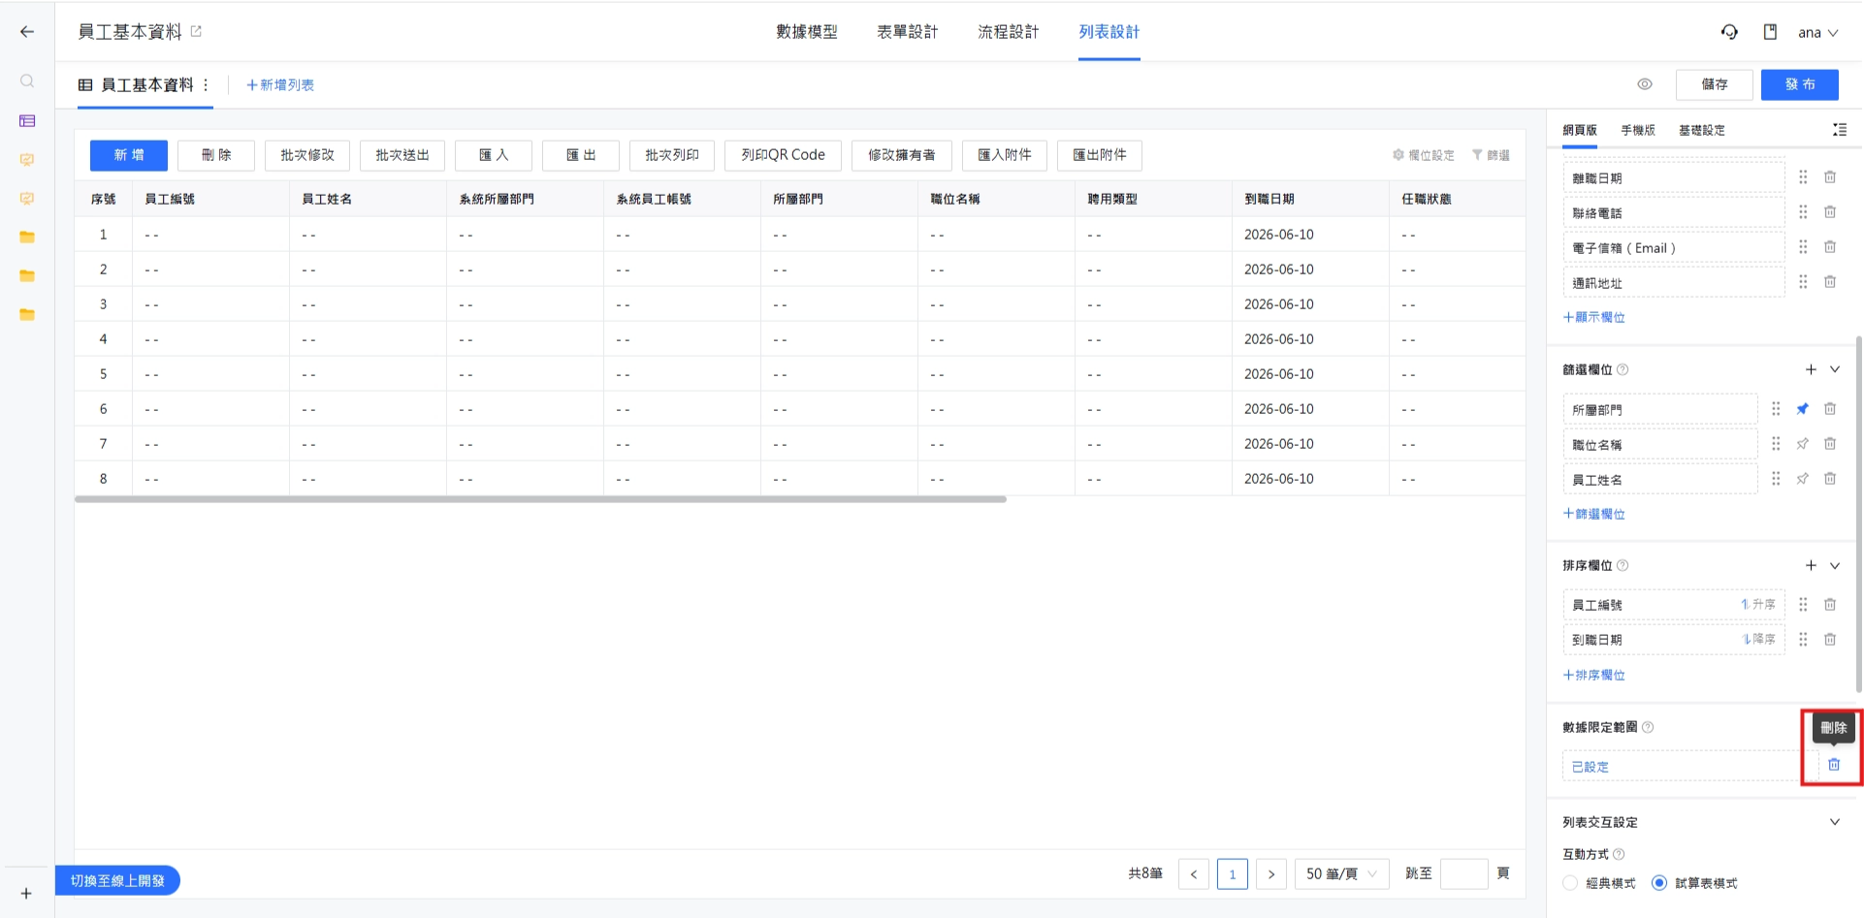
Task: Click the 跳至 page number input
Action: tap(1464, 873)
